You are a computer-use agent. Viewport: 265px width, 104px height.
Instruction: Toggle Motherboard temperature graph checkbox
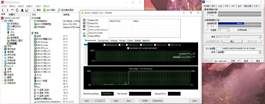tap(104, 45)
